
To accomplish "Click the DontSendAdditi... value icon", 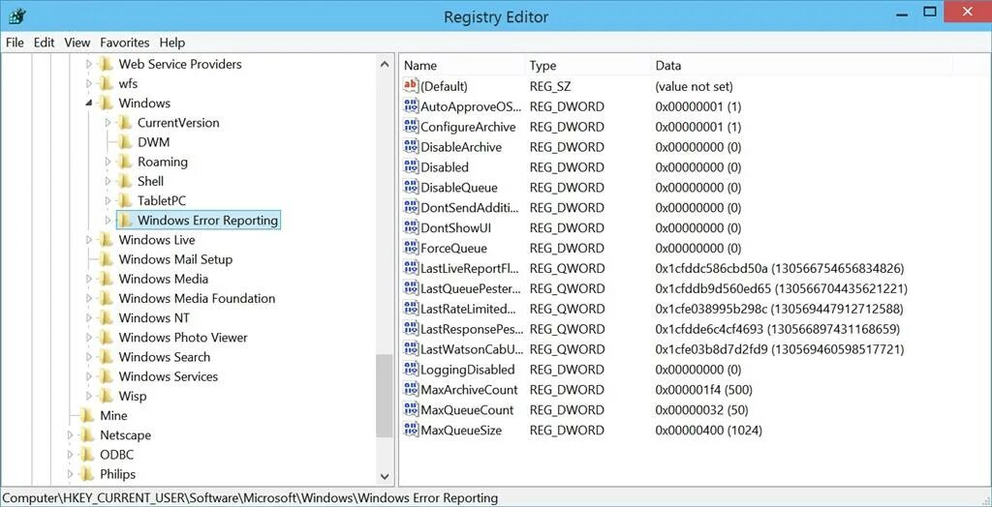I will click(x=411, y=207).
